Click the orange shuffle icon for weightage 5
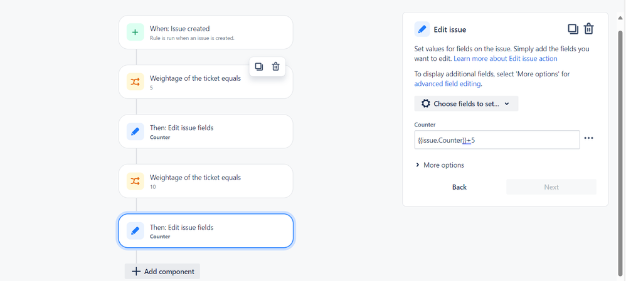The width and height of the screenshot is (626, 281). click(x=135, y=82)
